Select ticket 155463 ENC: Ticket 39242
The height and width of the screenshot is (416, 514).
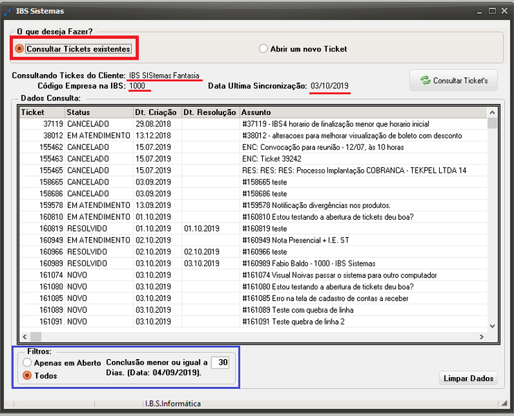tap(253, 159)
